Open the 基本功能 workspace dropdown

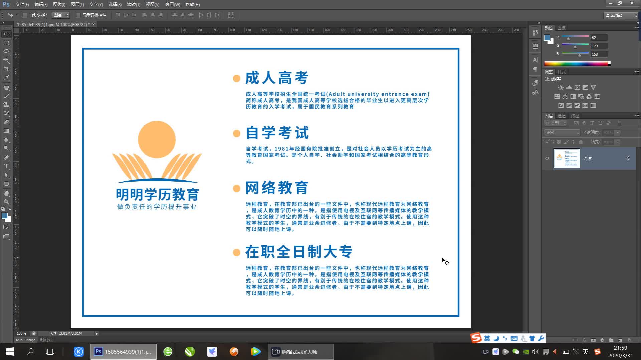[x=621, y=15]
